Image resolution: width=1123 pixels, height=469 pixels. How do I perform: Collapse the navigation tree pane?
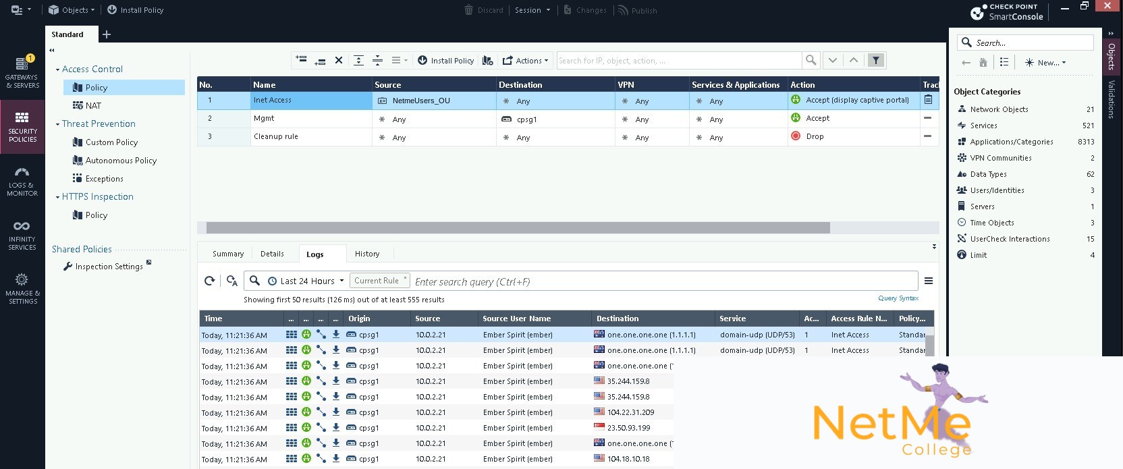click(52, 50)
